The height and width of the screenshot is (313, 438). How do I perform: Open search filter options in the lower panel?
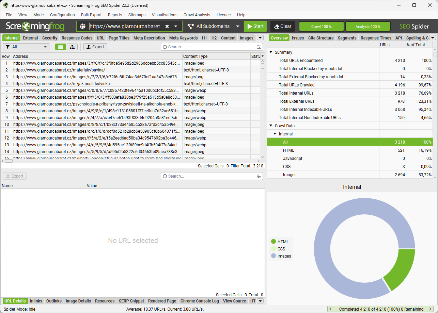pyautogui.click(x=259, y=176)
